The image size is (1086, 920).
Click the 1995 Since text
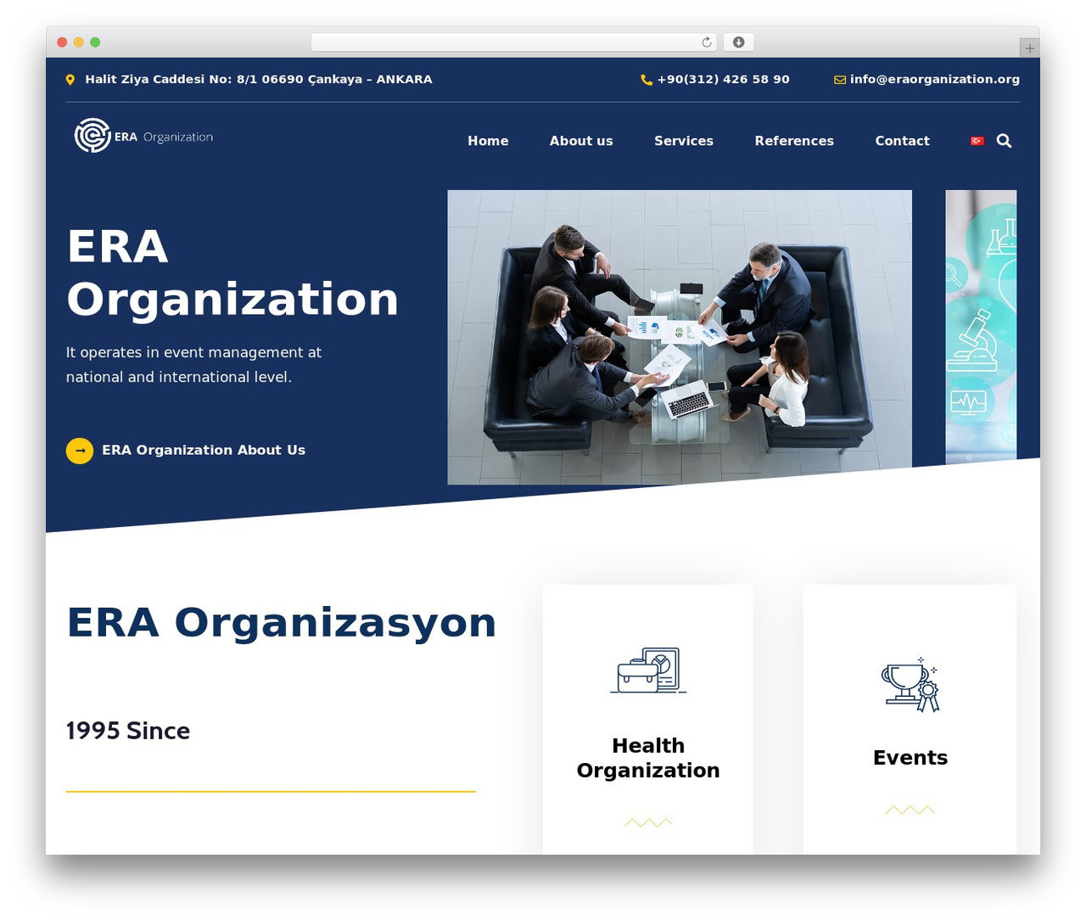pyautogui.click(x=128, y=731)
